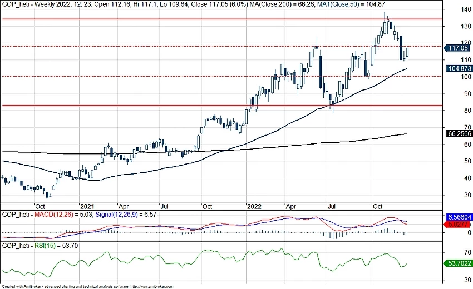Click the latest weekly candlestick on the chart
Image resolution: width=473 pixels, height=289 pixels.
point(407,53)
